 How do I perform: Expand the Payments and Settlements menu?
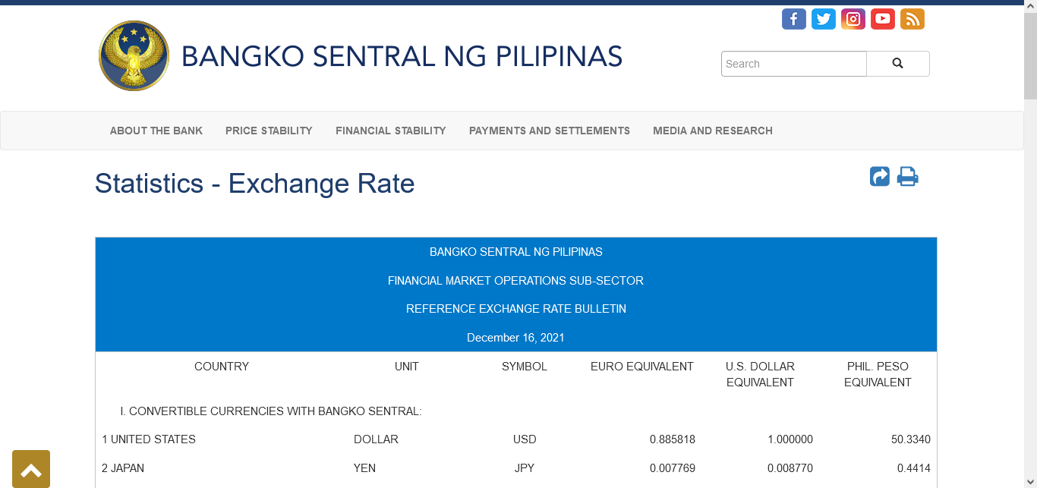click(x=550, y=131)
